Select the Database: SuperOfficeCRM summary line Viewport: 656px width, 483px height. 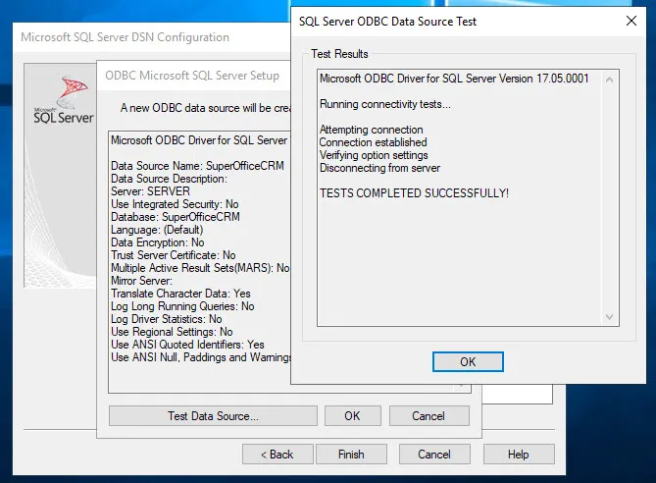(x=176, y=217)
